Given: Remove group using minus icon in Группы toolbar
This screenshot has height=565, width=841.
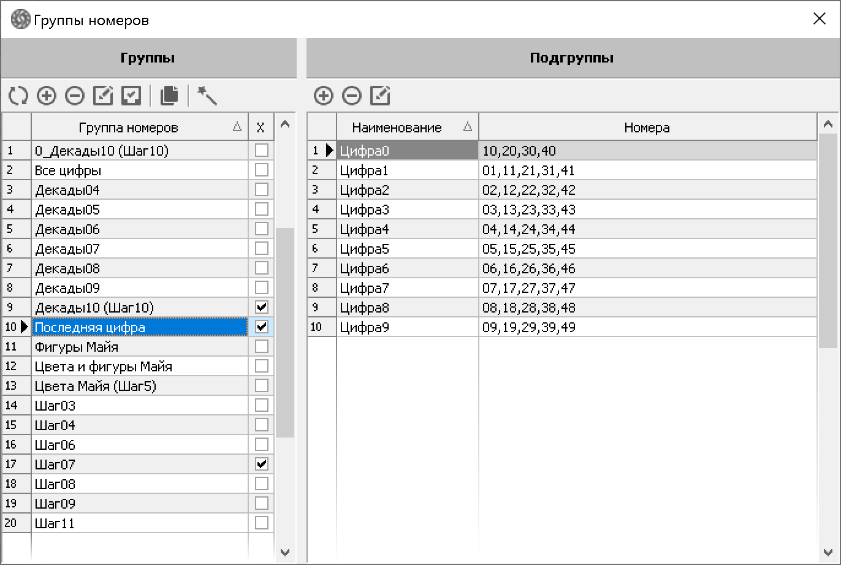Looking at the screenshot, I should point(75,96).
